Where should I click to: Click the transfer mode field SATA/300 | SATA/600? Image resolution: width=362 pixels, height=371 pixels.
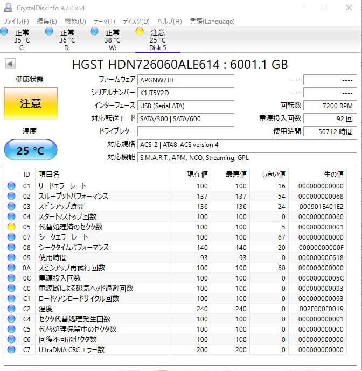186,119
